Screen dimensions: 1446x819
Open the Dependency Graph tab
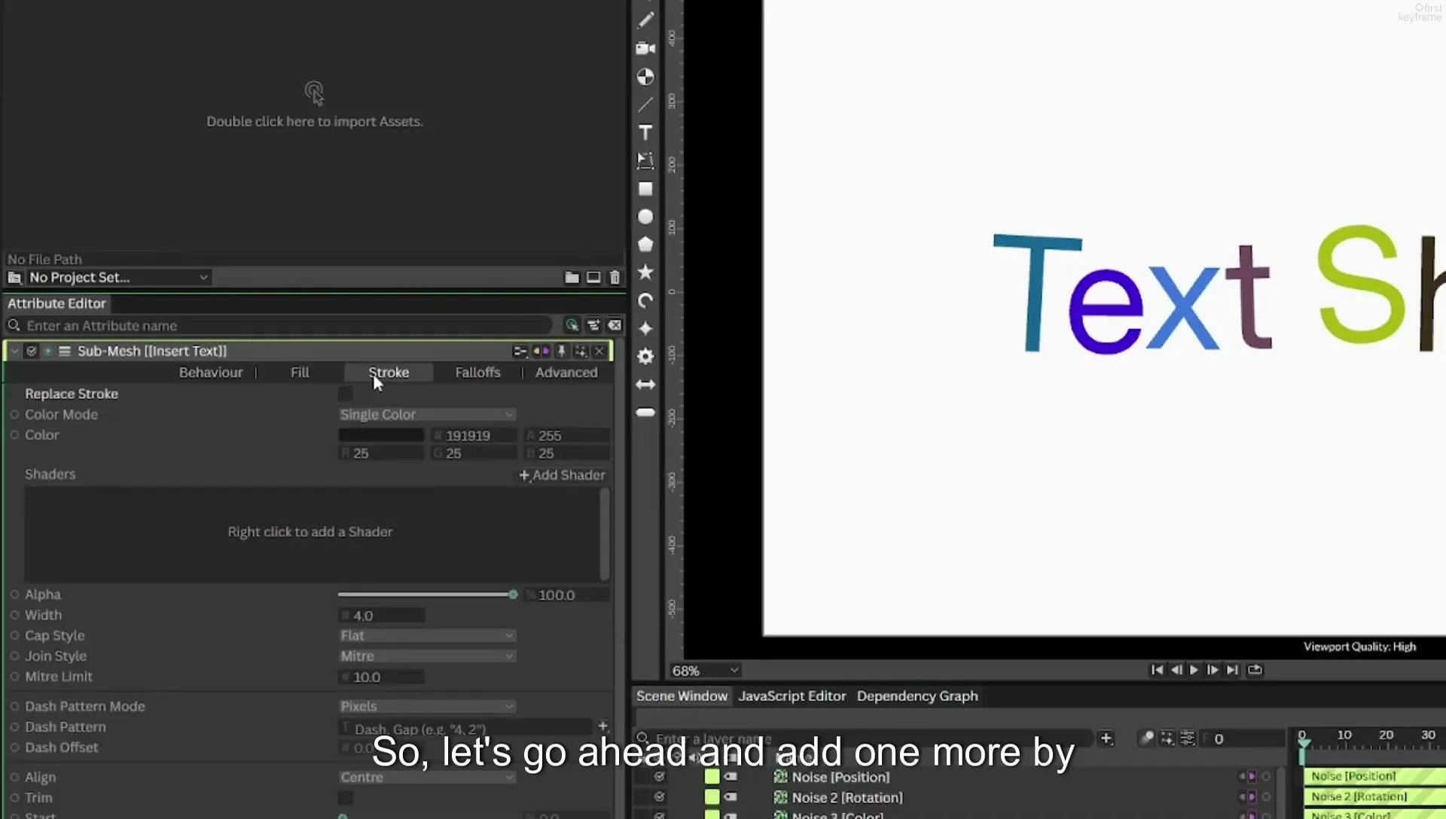(917, 696)
